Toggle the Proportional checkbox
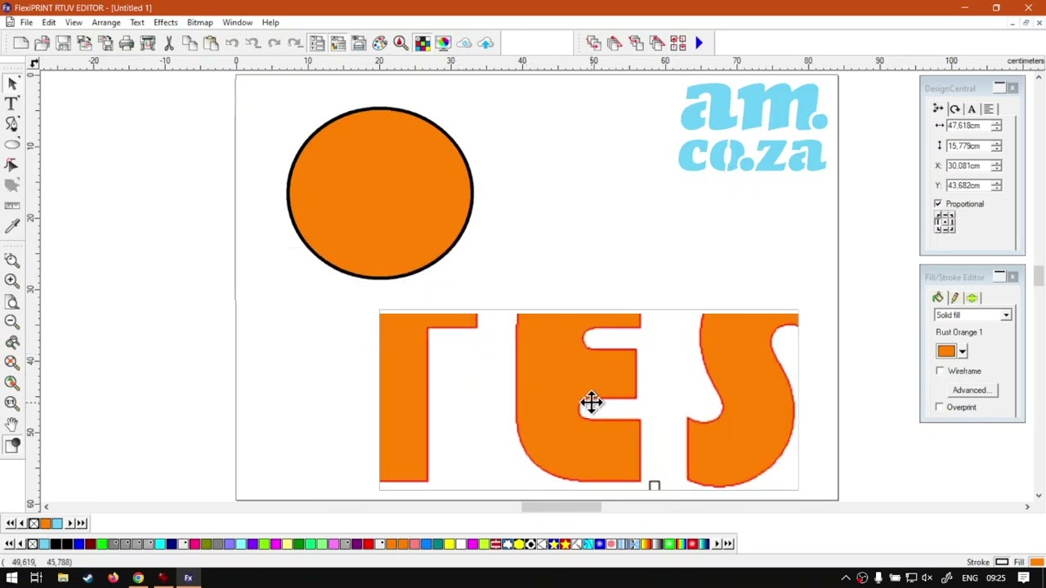 pyautogui.click(x=938, y=203)
